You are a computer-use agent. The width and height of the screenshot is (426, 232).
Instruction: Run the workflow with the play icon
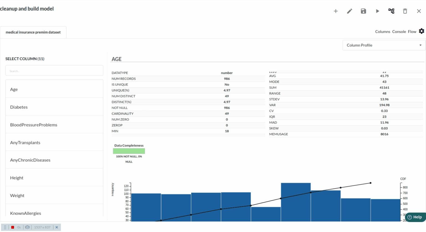pos(377,11)
